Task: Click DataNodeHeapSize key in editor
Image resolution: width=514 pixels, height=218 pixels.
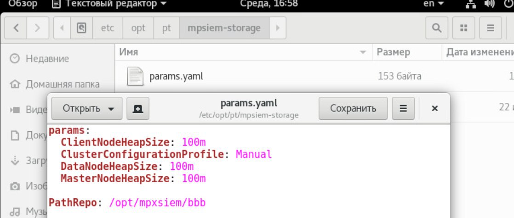Action: tap(109, 167)
